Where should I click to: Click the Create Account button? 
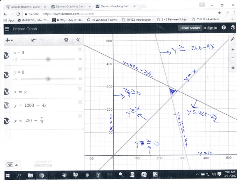coord(190,28)
